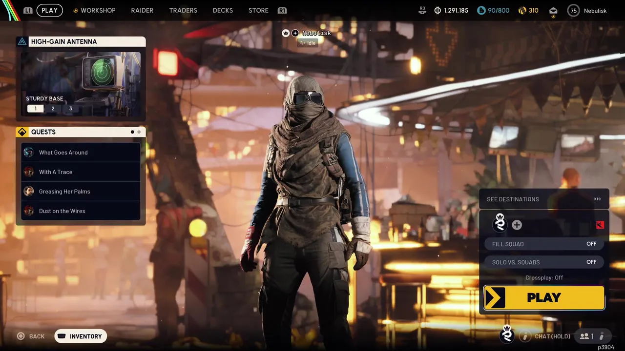
Task: Open the Store tab
Action: [x=258, y=10]
